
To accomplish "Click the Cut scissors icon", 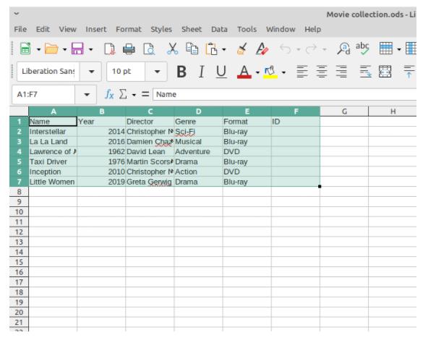I will [172, 49].
